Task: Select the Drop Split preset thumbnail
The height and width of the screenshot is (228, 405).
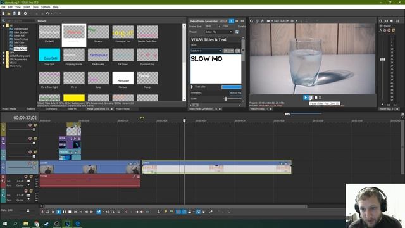Action: (x=49, y=55)
